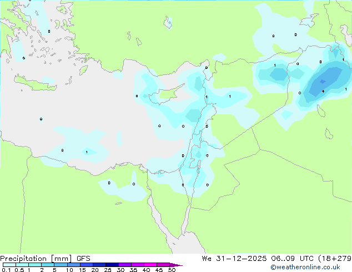The width and height of the screenshot is (352, 272).
Task: Click the "(18+279" forecast run text
Action: click(335, 259)
